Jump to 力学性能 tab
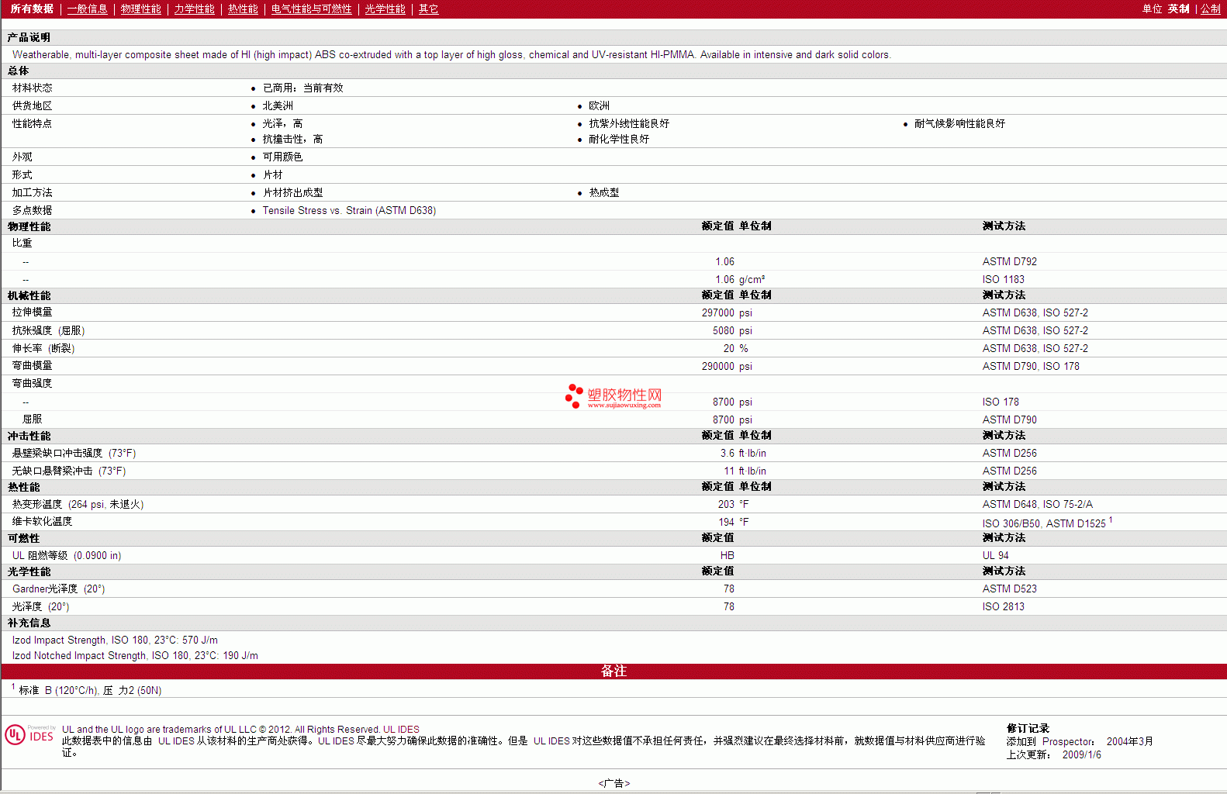 coord(194,9)
